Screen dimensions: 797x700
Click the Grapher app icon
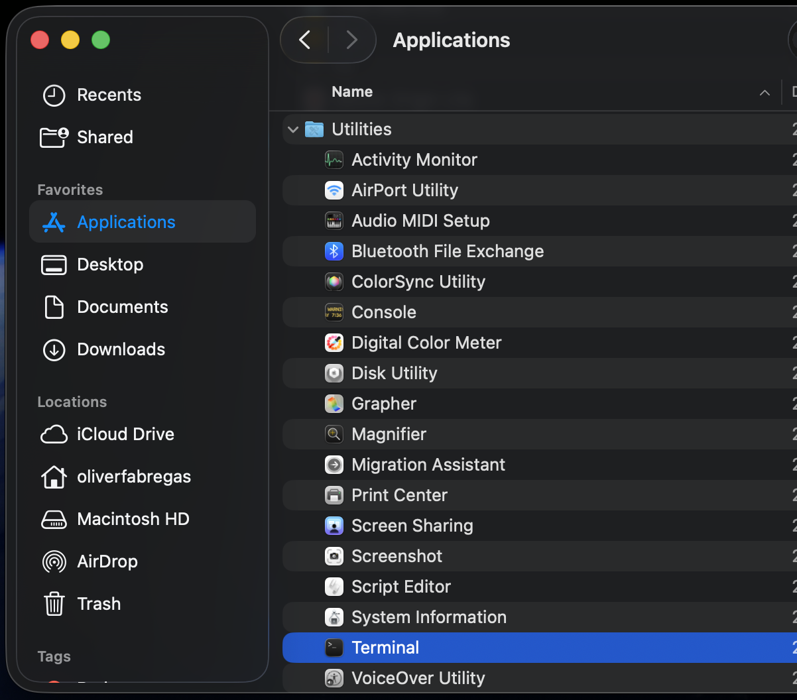pos(334,404)
